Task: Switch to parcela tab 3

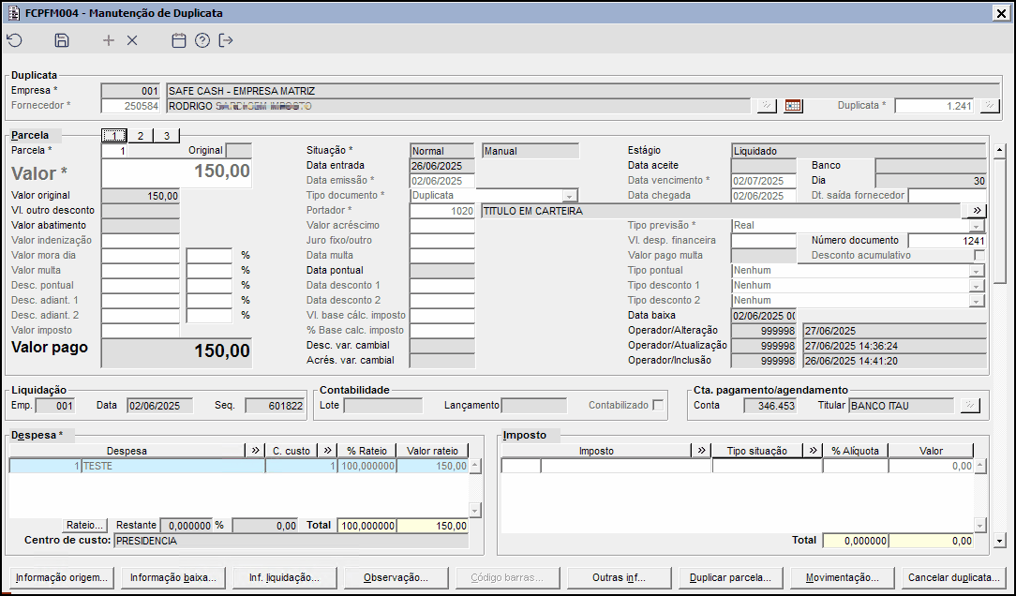Action: [166, 136]
